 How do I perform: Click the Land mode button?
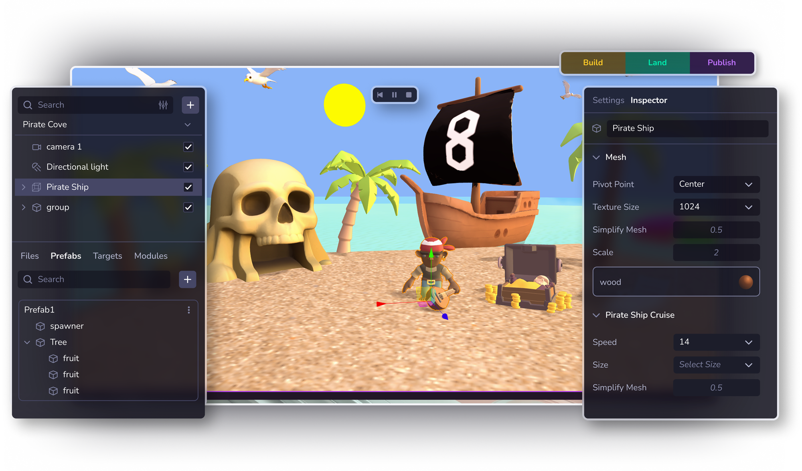coord(657,62)
